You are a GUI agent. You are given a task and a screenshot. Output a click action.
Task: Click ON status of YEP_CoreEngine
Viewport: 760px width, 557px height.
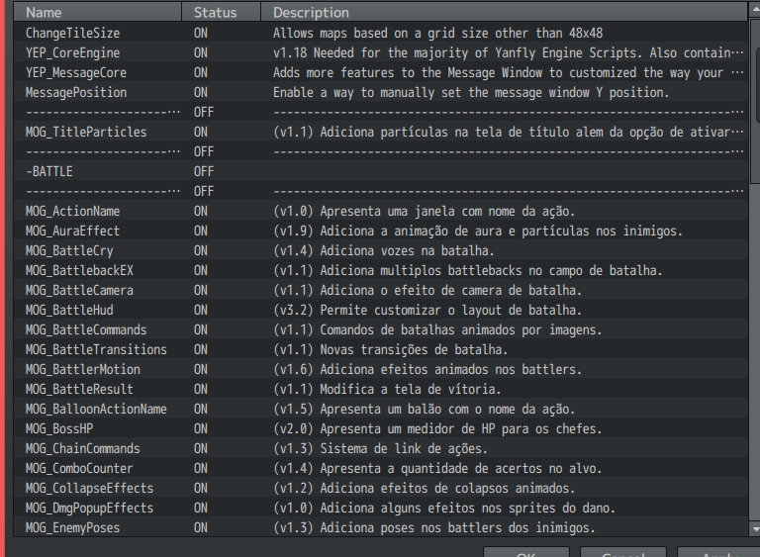[x=201, y=52]
